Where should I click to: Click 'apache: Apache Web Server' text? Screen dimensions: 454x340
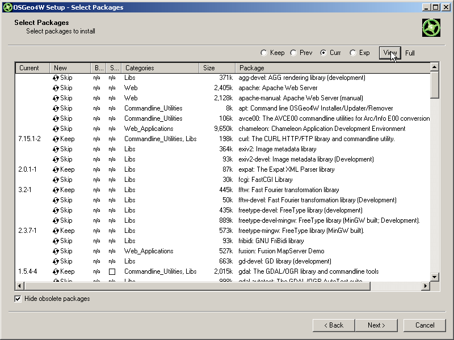[278, 88]
